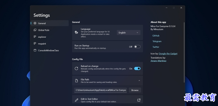Click the pencil icon for Edit in Text Editor
The height and width of the screenshot is (106, 218).
pyautogui.click(x=77, y=100)
